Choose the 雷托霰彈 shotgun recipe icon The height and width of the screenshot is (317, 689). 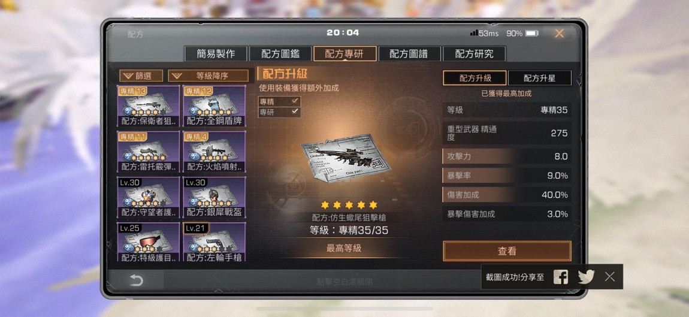(x=149, y=152)
